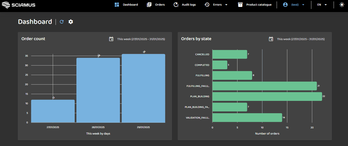Click the PLAN_BUILDING green bar
The height and width of the screenshot is (146, 348).
267,96
